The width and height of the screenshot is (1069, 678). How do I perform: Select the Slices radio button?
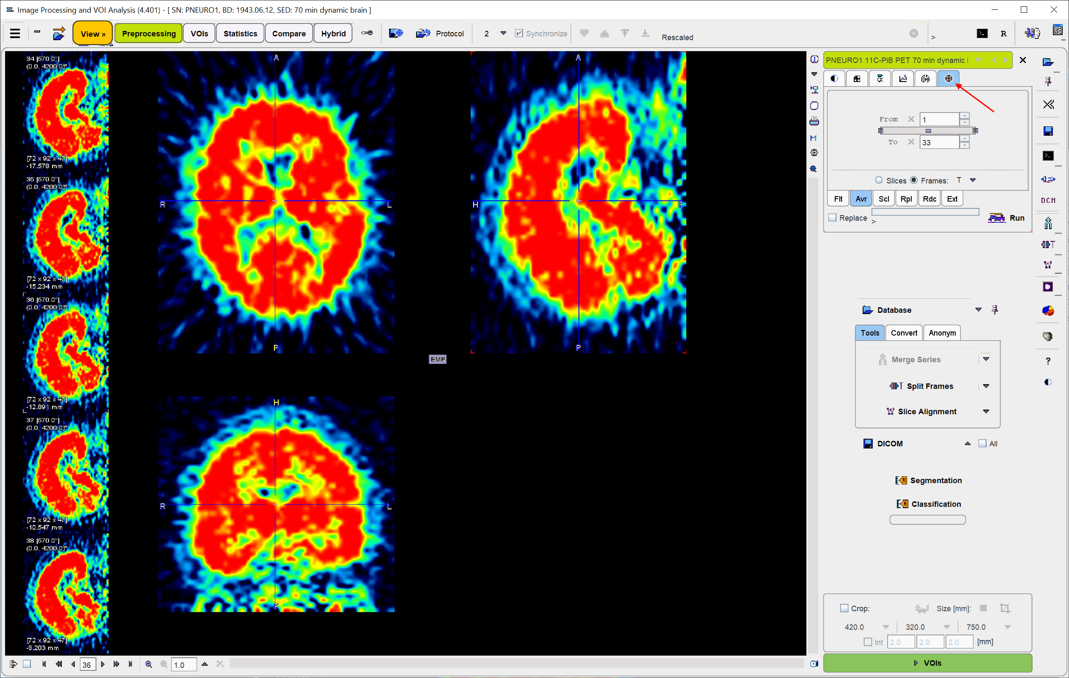(x=879, y=180)
